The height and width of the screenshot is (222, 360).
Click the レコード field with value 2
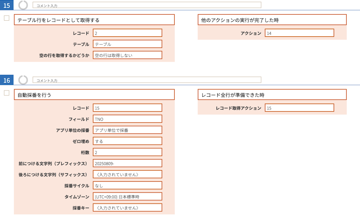(127, 33)
